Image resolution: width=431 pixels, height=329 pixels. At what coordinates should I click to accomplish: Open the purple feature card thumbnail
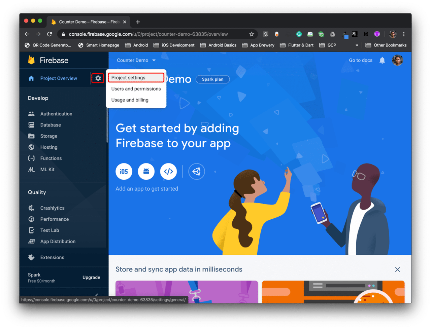click(187, 292)
